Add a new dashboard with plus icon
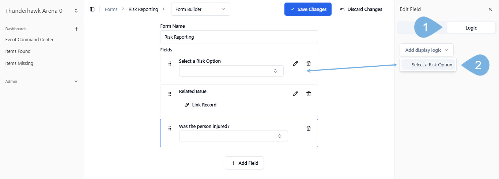 76,29
